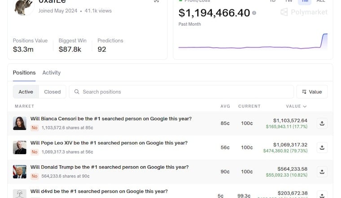This screenshot has width=341, height=198.
Task: Click "1,069,317.3 shares at 56c" text
Action: tap(67, 152)
